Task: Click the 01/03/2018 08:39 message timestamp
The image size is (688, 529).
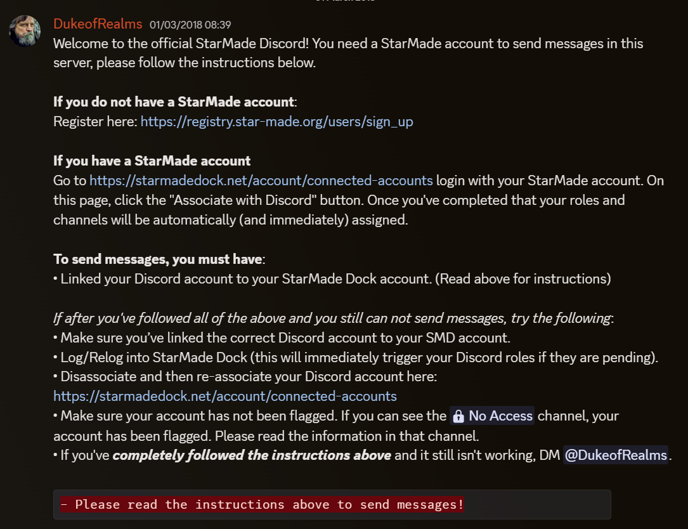Action: (x=190, y=25)
